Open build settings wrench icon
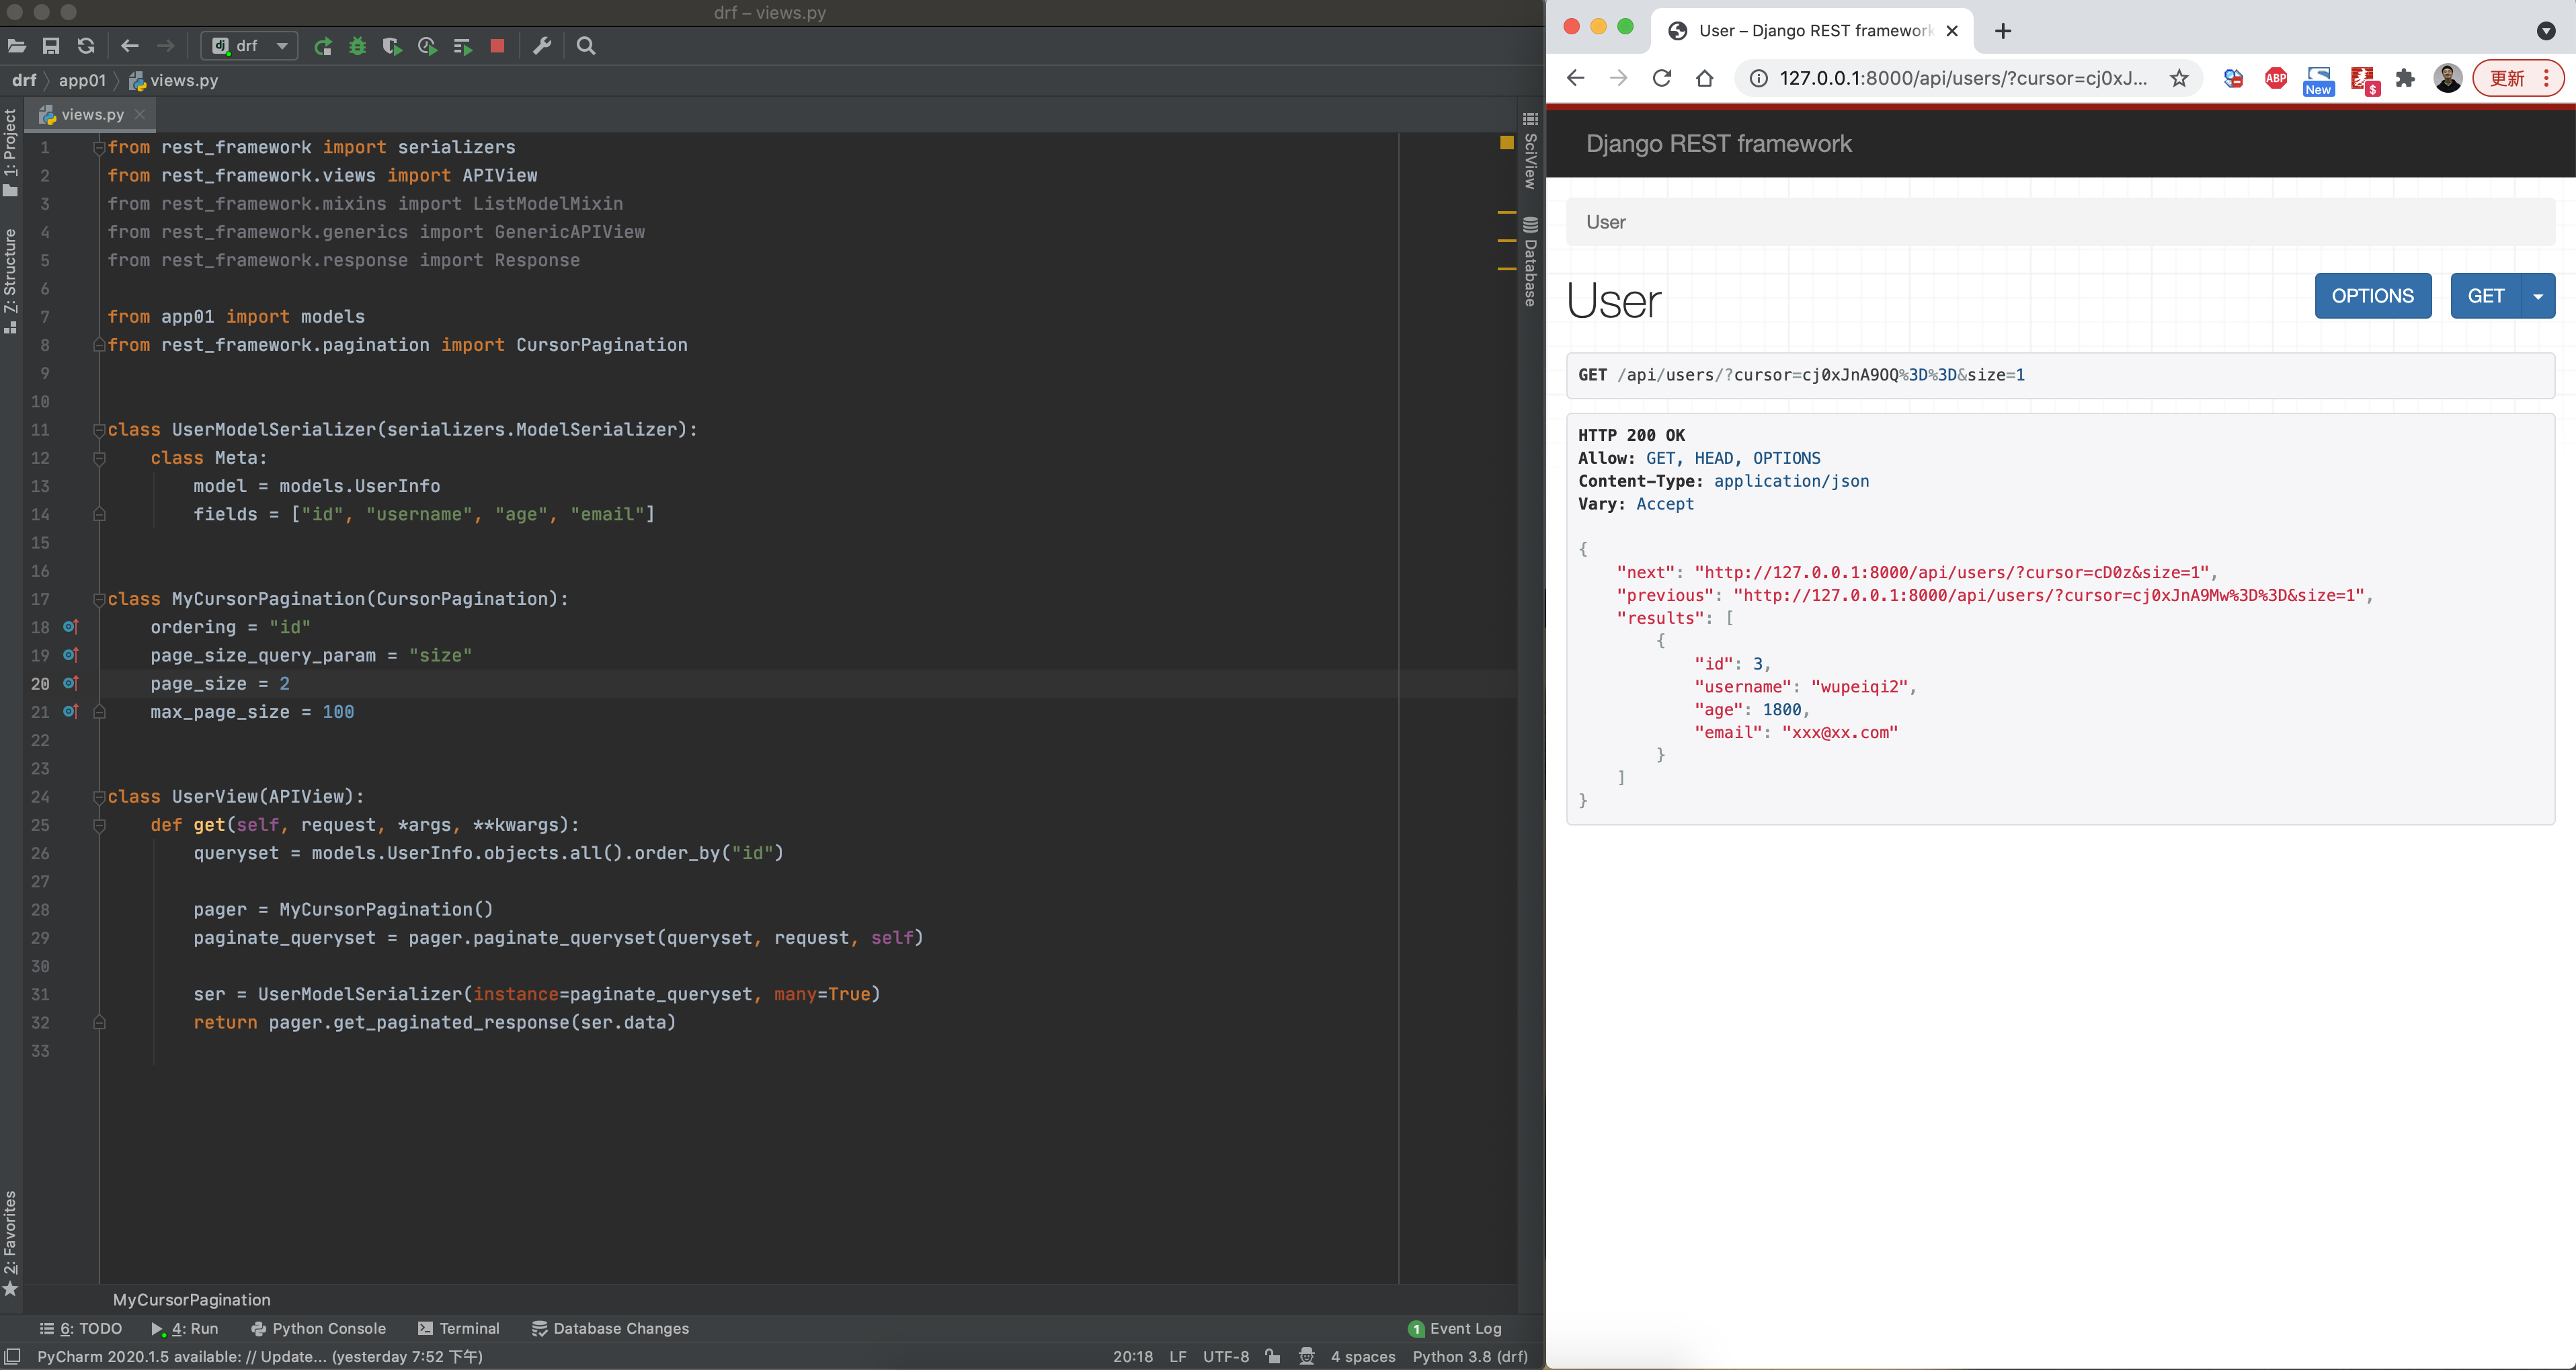Image resolution: width=2576 pixels, height=1370 pixels. [x=542, y=46]
